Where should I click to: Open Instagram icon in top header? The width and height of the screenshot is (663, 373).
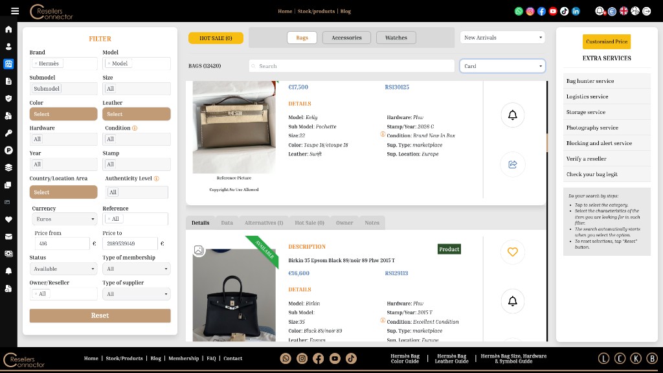click(x=530, y=12)
